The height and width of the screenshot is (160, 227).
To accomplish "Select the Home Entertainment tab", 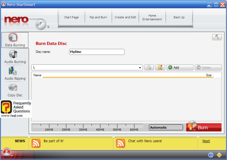I will tap(152, 17).
